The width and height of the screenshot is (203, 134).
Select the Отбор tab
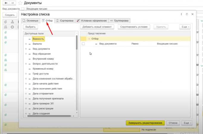(47, 21)
